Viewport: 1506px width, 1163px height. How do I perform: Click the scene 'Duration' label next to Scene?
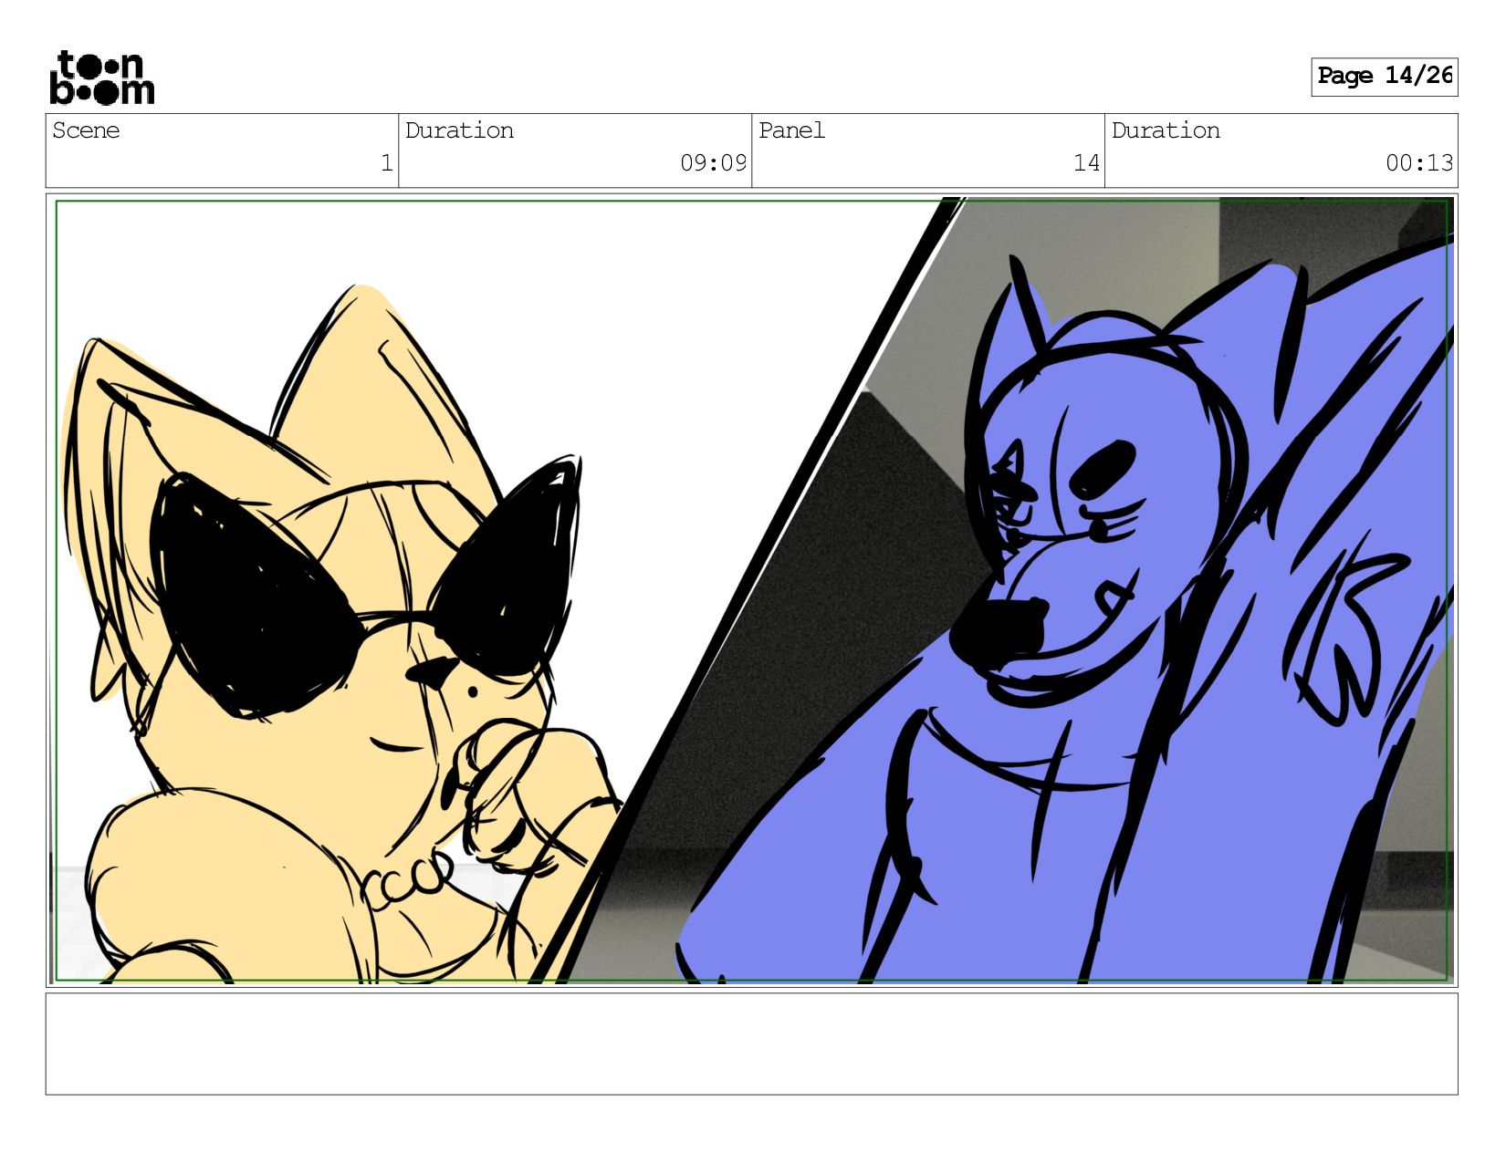459,130
